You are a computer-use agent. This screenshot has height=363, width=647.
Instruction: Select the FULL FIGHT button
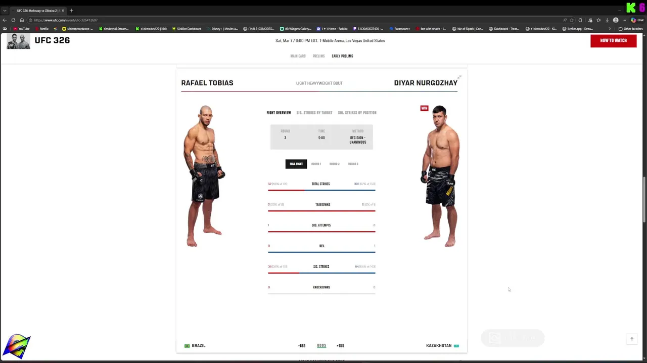(296, 164)
